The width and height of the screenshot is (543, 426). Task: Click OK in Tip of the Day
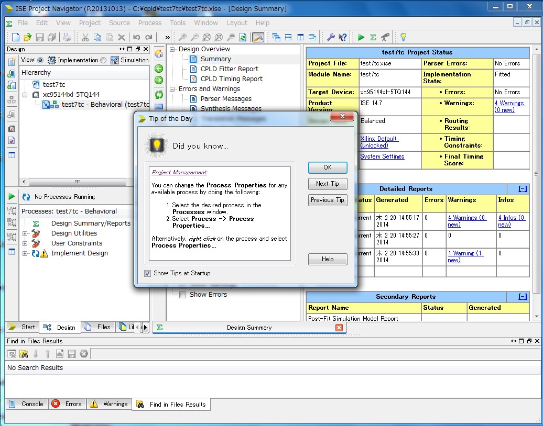[328, 167]
